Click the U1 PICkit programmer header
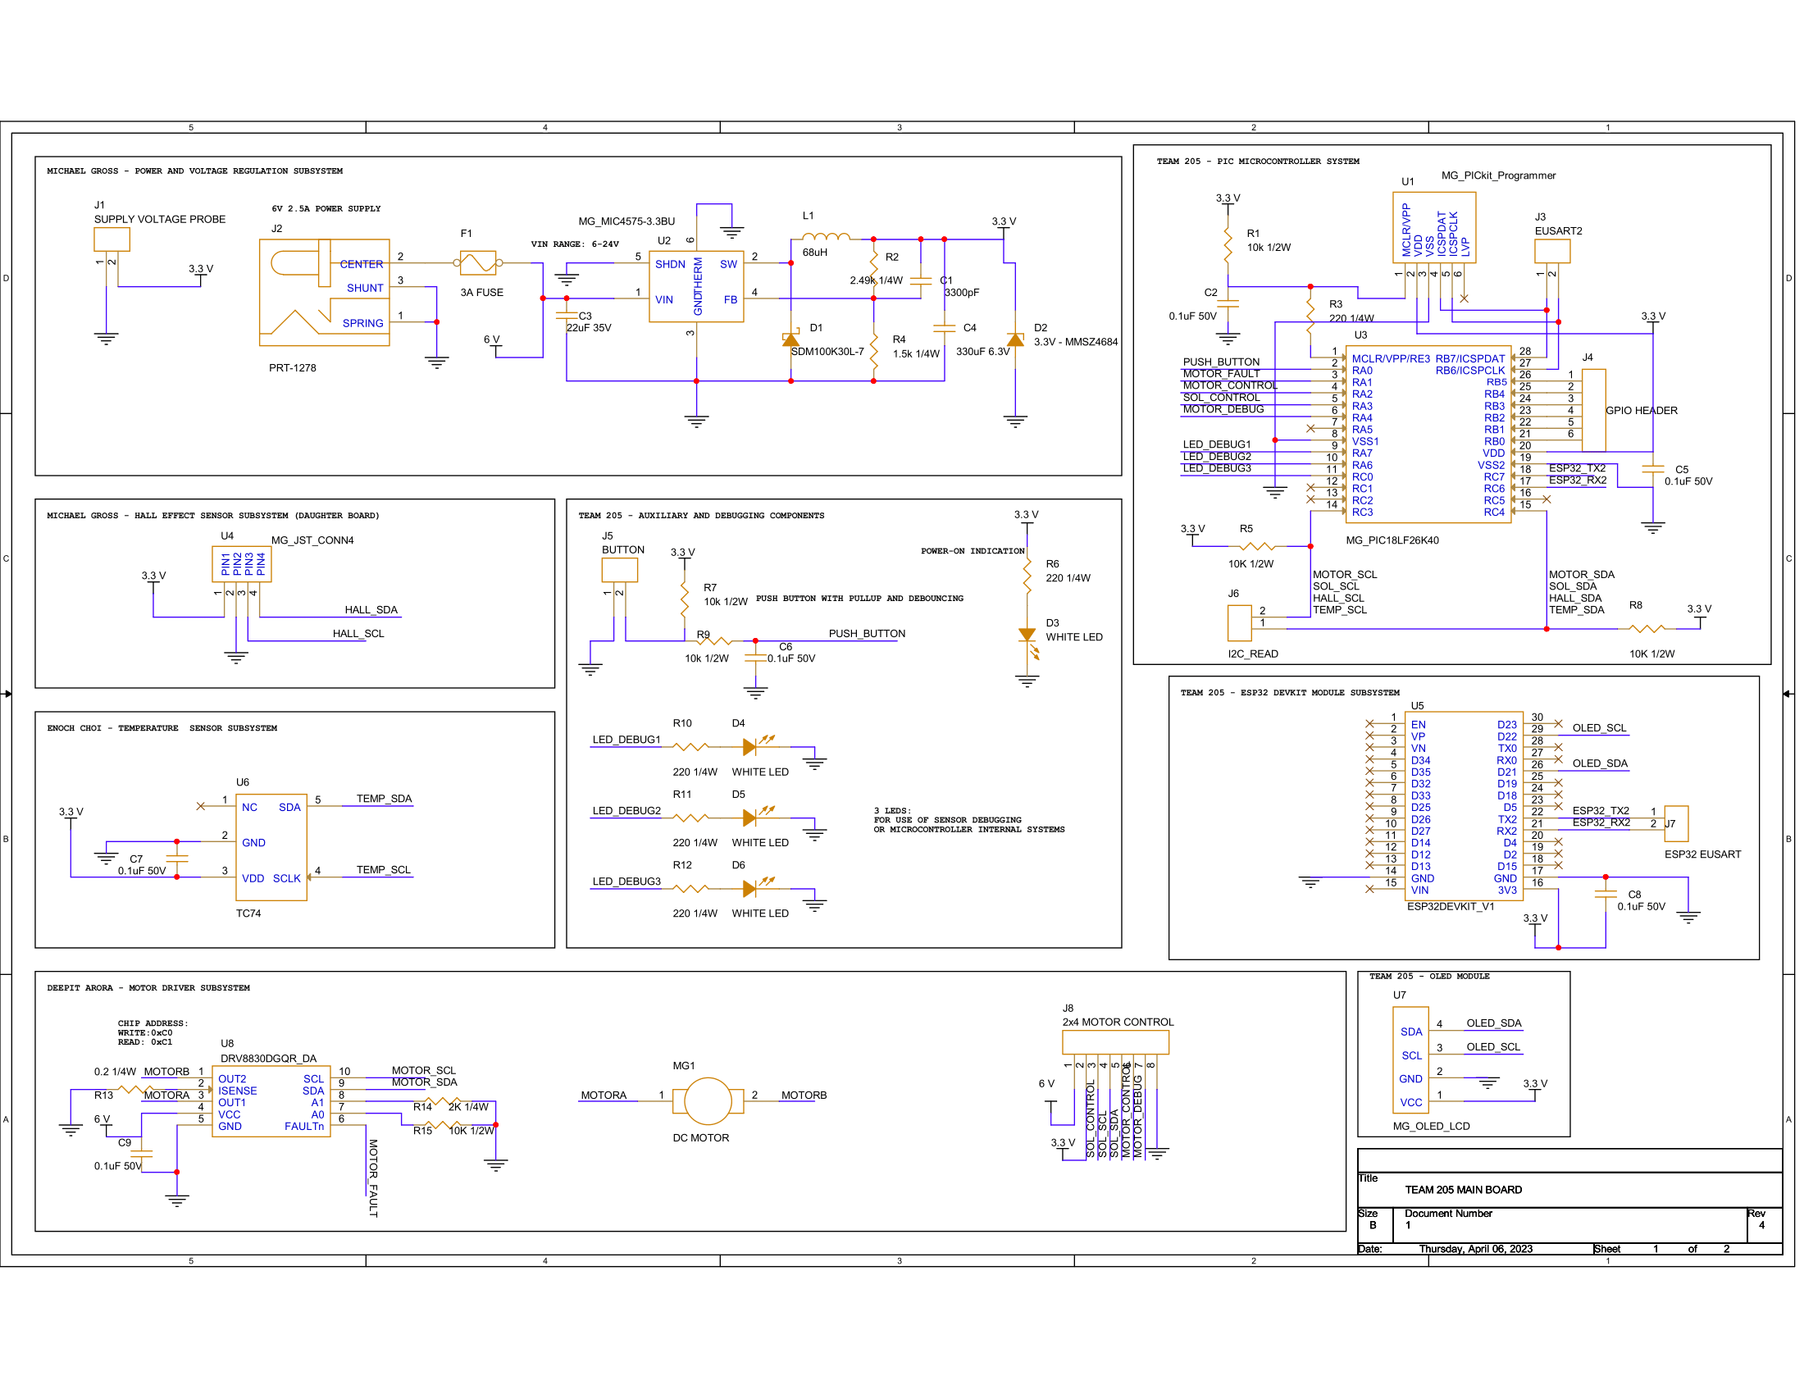 click(x=1434, y=228)
